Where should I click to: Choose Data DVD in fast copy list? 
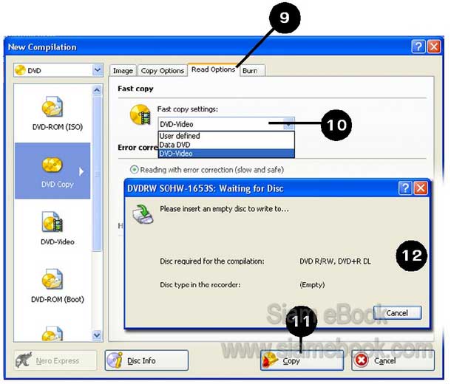tap(226, 145)
